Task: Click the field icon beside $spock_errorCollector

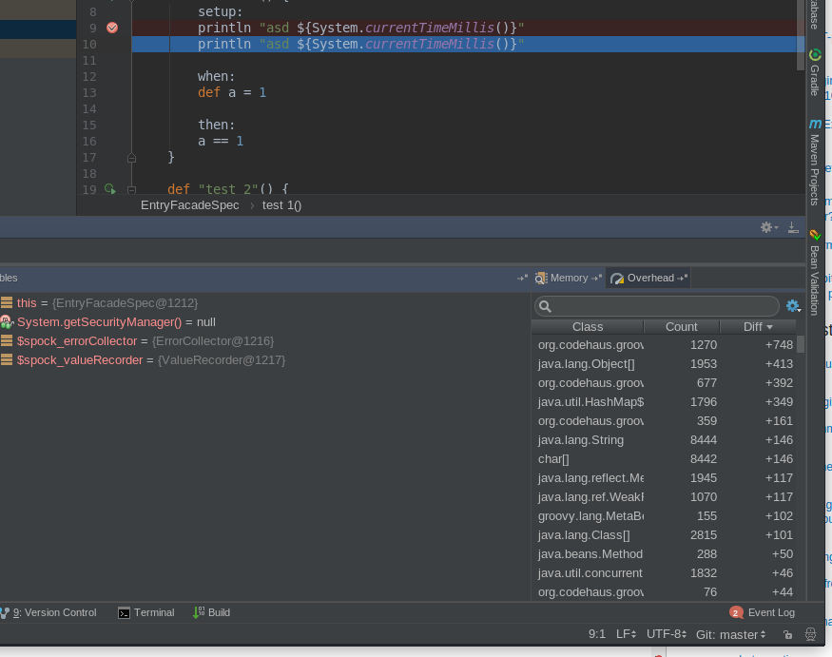Action: click(7, 341)
